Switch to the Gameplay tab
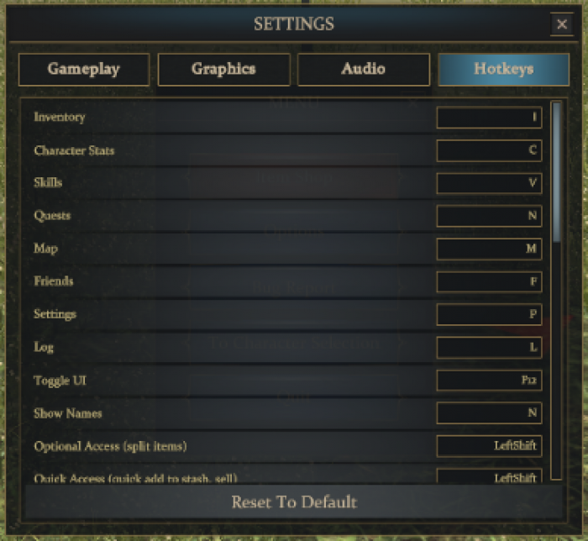This screenshot has width=588, height=541. tap(84, 70)
